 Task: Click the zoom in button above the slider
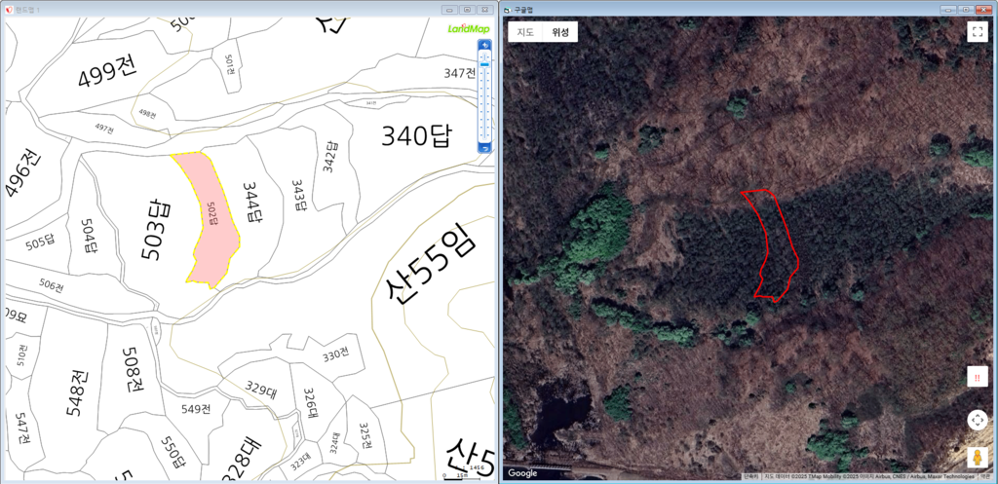point(485,45)
